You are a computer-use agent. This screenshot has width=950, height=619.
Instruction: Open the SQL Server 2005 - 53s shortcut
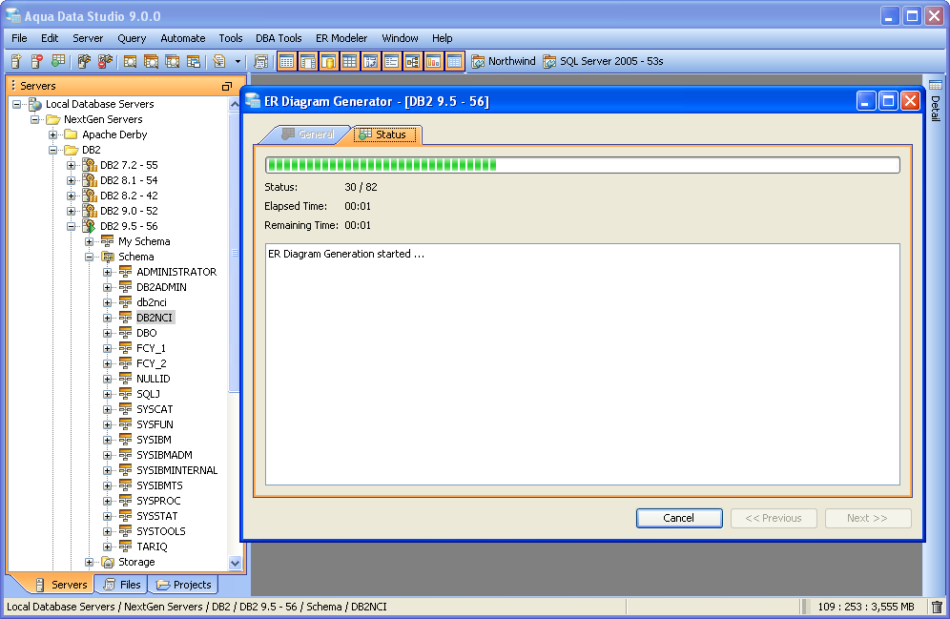coord(604,61)
